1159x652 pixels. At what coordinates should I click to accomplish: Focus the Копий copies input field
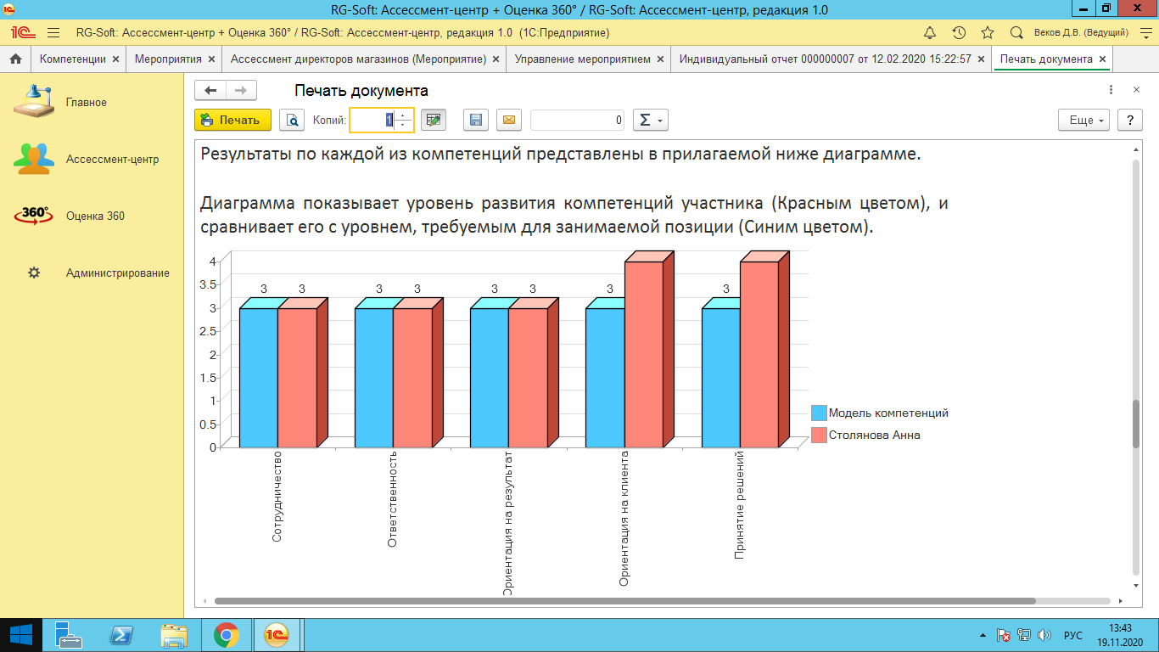tap(372, 120)
